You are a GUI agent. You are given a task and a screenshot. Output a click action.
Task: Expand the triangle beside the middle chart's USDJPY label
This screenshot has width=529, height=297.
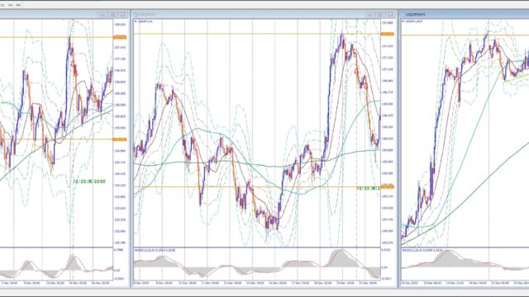click(x=136, y=21)
